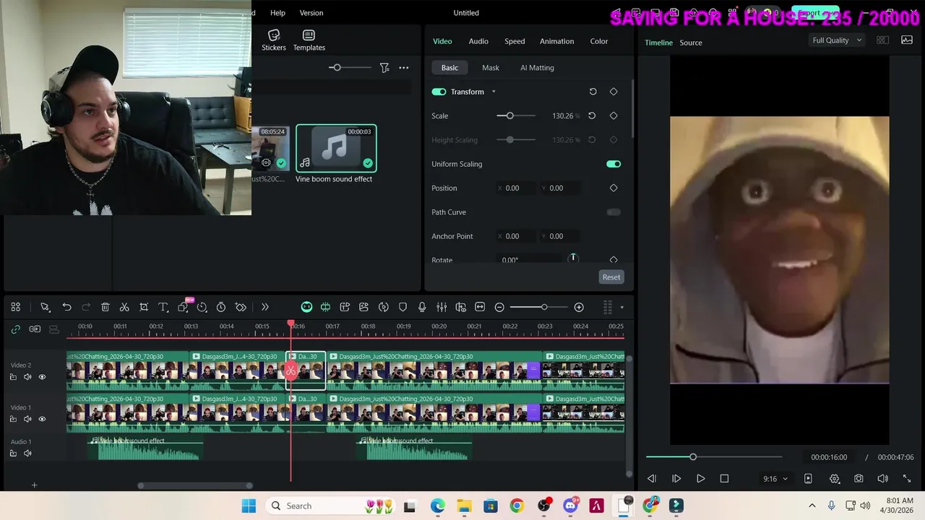Open the preview image scopes icon

pos(907,40)
